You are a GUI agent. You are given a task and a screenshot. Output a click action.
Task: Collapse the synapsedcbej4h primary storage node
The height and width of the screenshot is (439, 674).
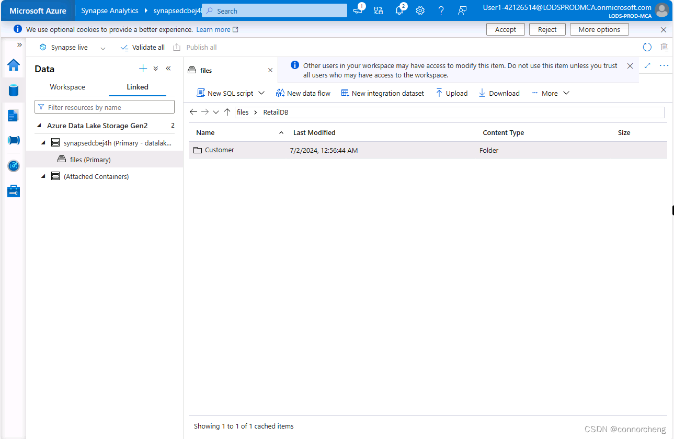tap(43, 142)
